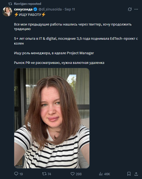Click the reply speech bubble icon
The height and width of the screenshot is (179, 142).
16,174
